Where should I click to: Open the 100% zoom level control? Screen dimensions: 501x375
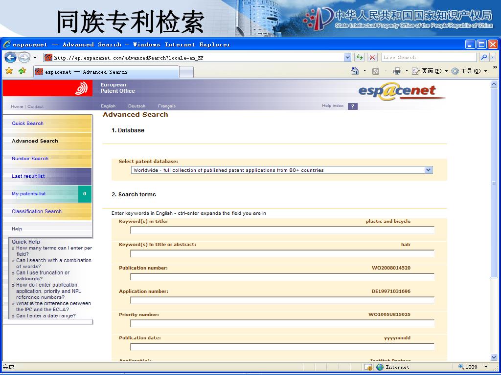coord(473,367)
